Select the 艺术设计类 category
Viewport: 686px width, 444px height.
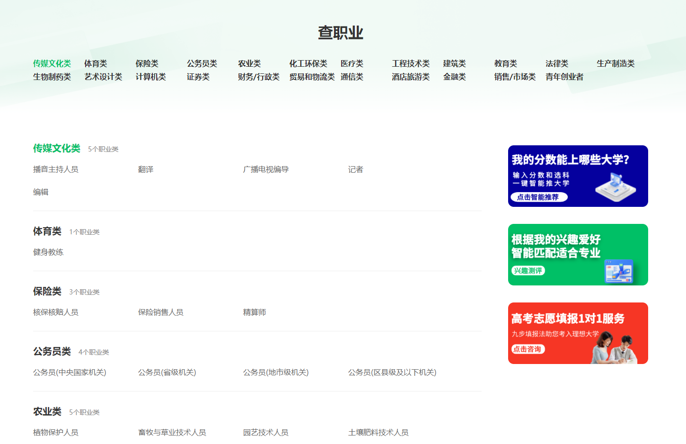click(103, 77)
